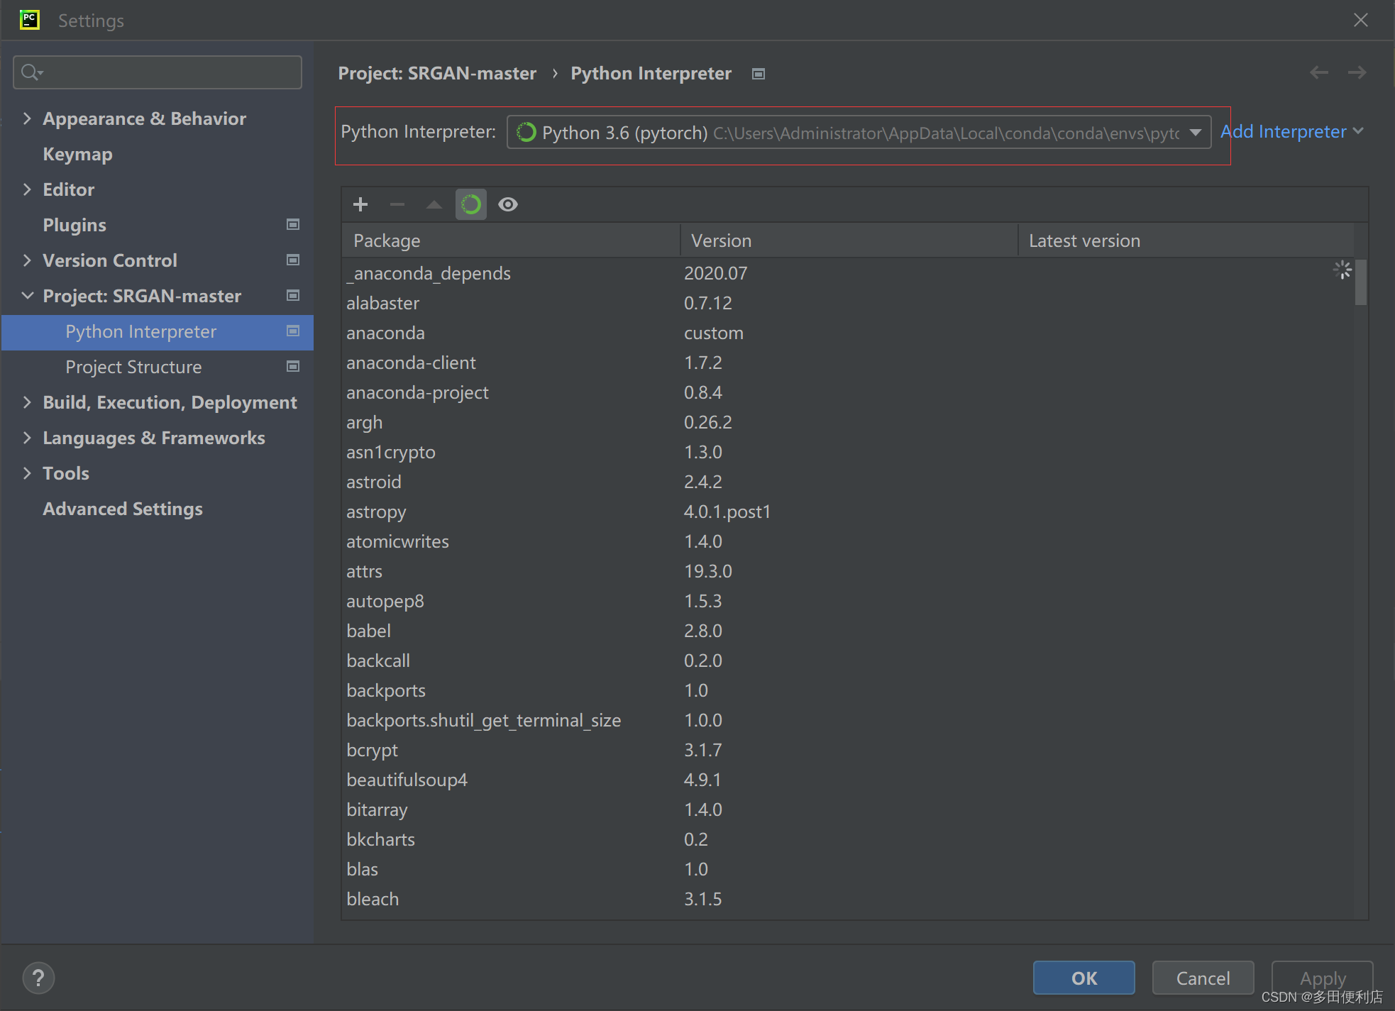
Task: Click the settings search field
Action: coord(158,72)
